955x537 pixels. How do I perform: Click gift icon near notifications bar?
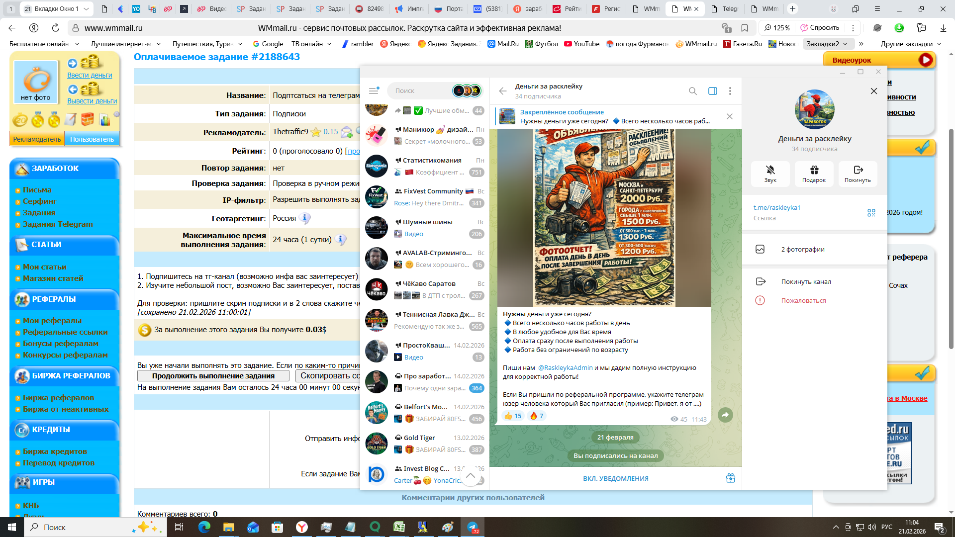(730, 478)
